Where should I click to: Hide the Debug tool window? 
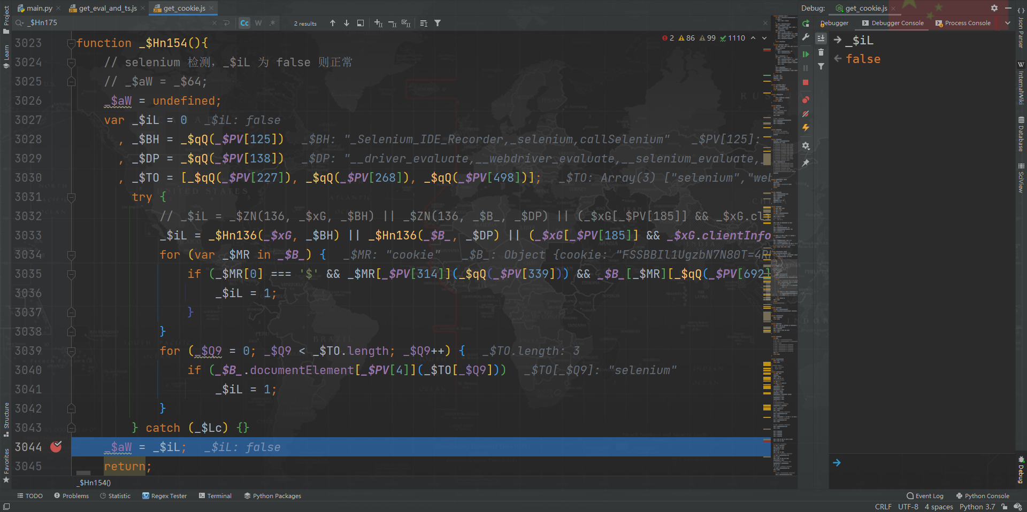point(1008,8)
